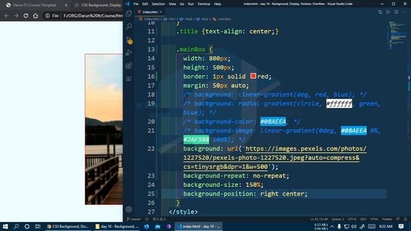
Task: Click the VS Code logo icon
Action: click(128, 4)
